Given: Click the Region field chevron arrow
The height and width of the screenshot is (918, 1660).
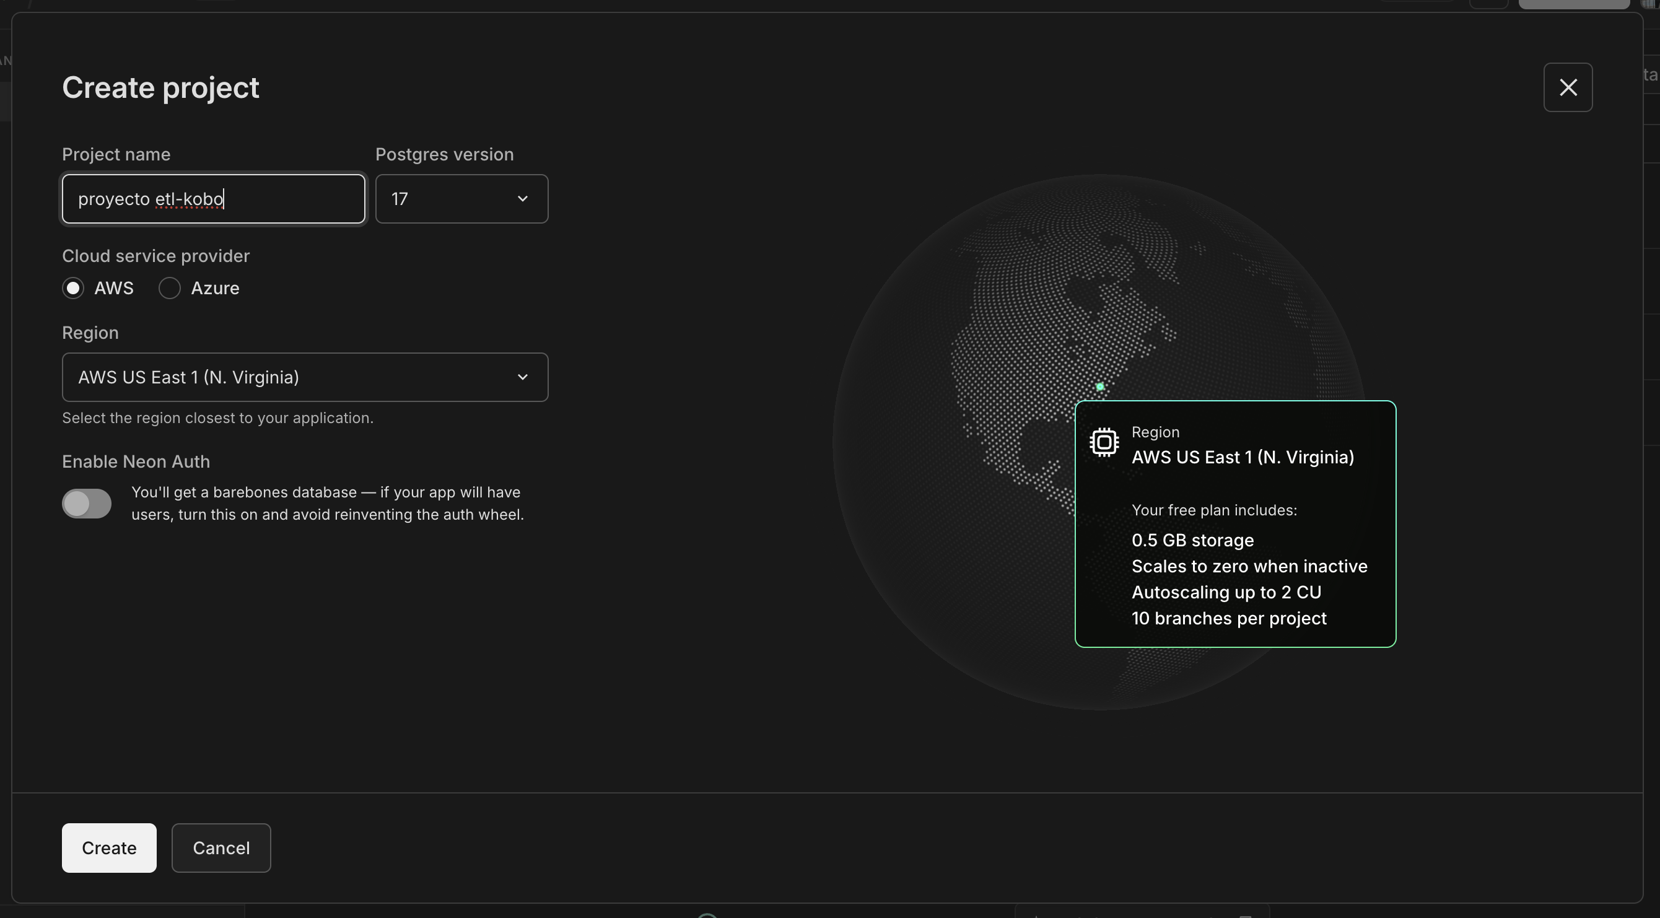Looking at the screenshot, I should tap(523, 377).
